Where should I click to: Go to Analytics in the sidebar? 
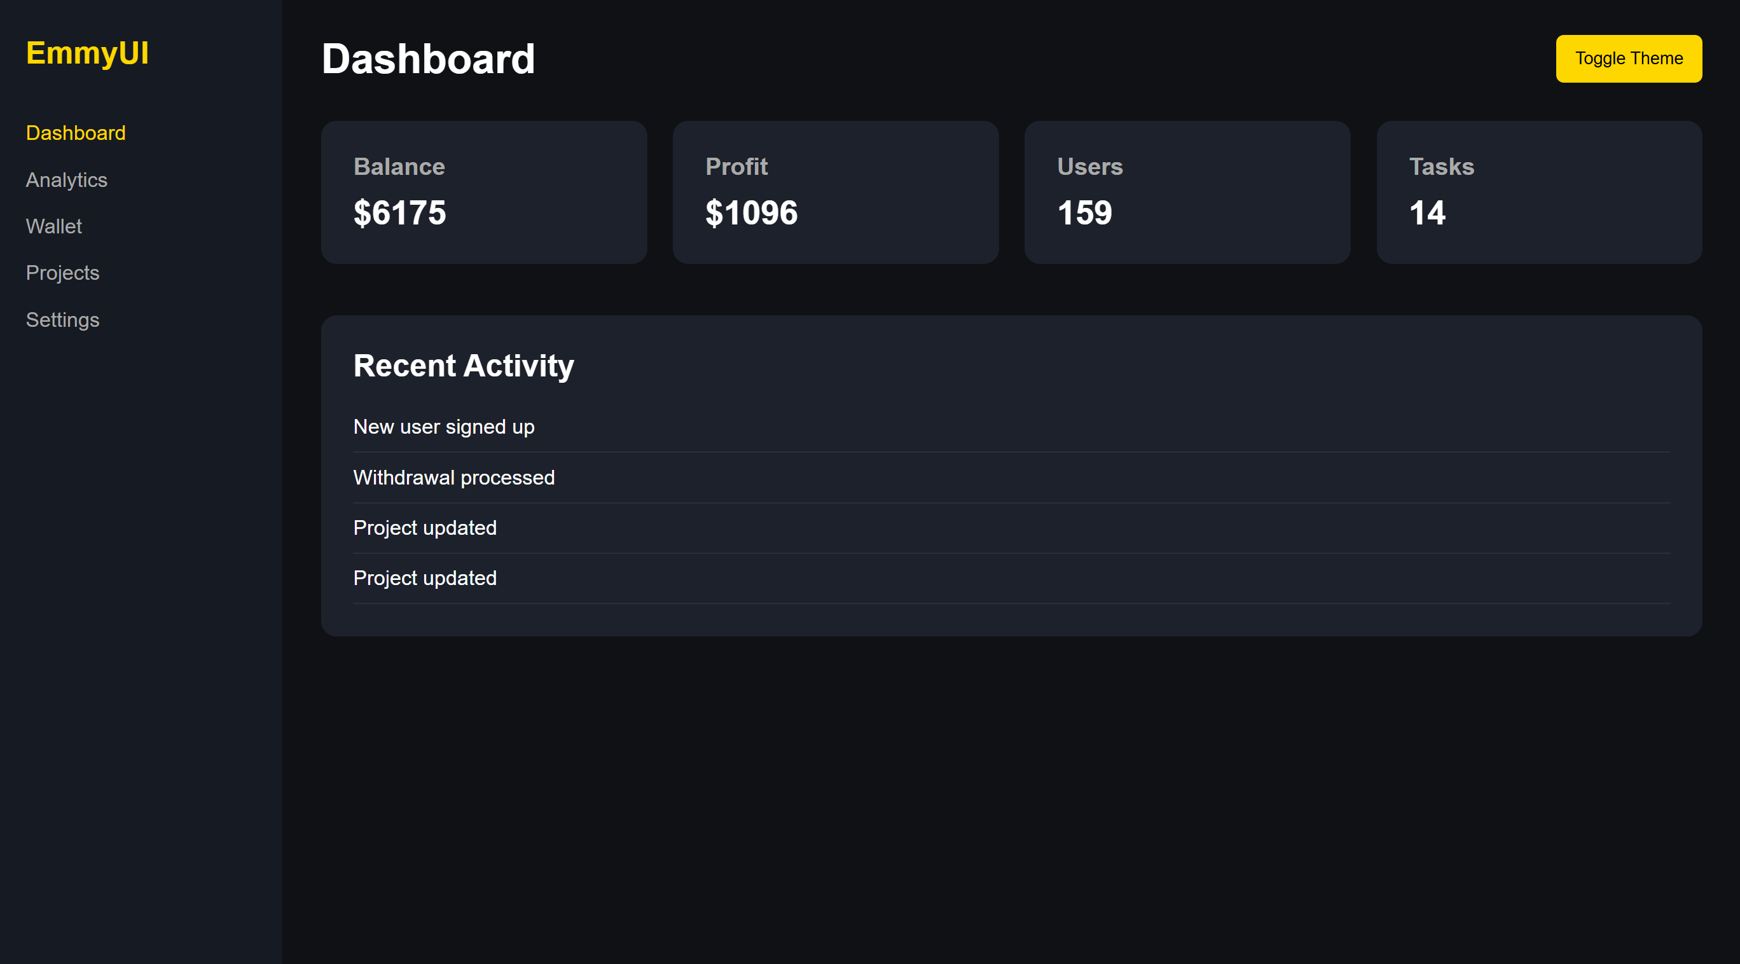[x=66, y=180]
